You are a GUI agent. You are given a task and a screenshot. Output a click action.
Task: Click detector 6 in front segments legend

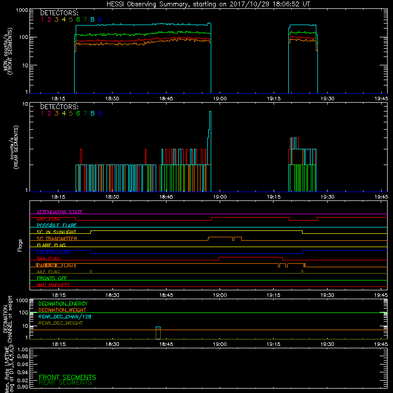[78, 20]
